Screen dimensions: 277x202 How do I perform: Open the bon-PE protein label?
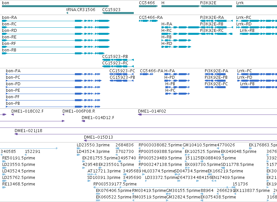click(13, 90)
